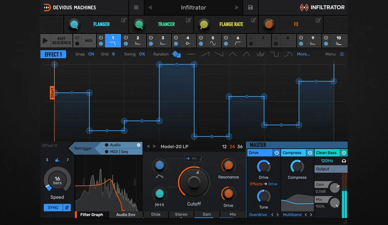Viewport: 388px width, 225px height.
Task: Edit the FLANGER macro with the pencil icon
Action: tap(123, 20)
